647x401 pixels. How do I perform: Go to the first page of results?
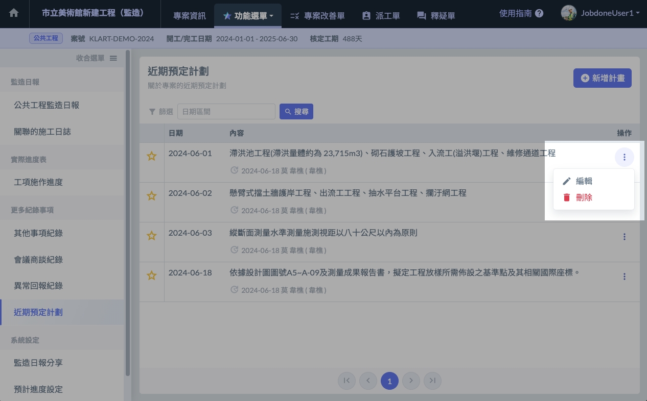(346, 381)
